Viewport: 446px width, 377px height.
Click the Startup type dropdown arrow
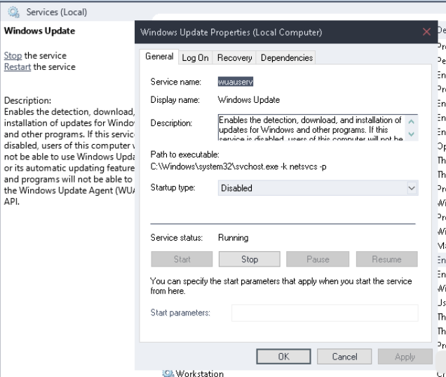pyautogui.click(x=412, y=188)
